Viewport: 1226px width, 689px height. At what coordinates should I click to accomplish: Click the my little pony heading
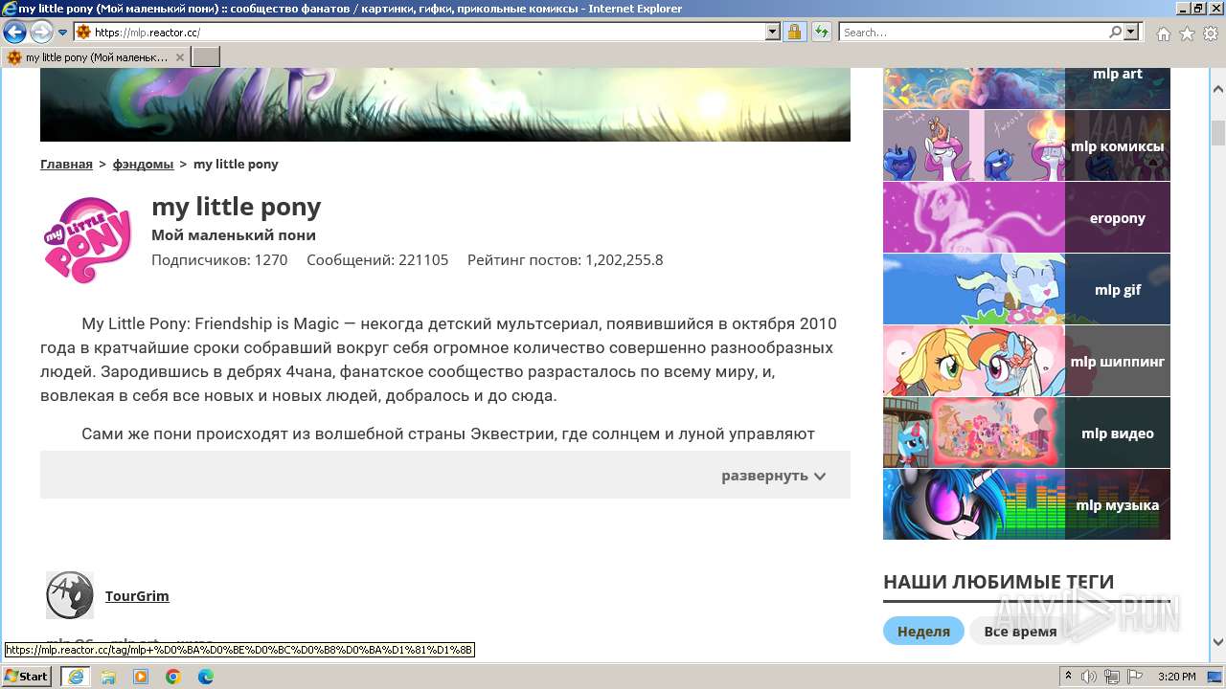(236, 206)
